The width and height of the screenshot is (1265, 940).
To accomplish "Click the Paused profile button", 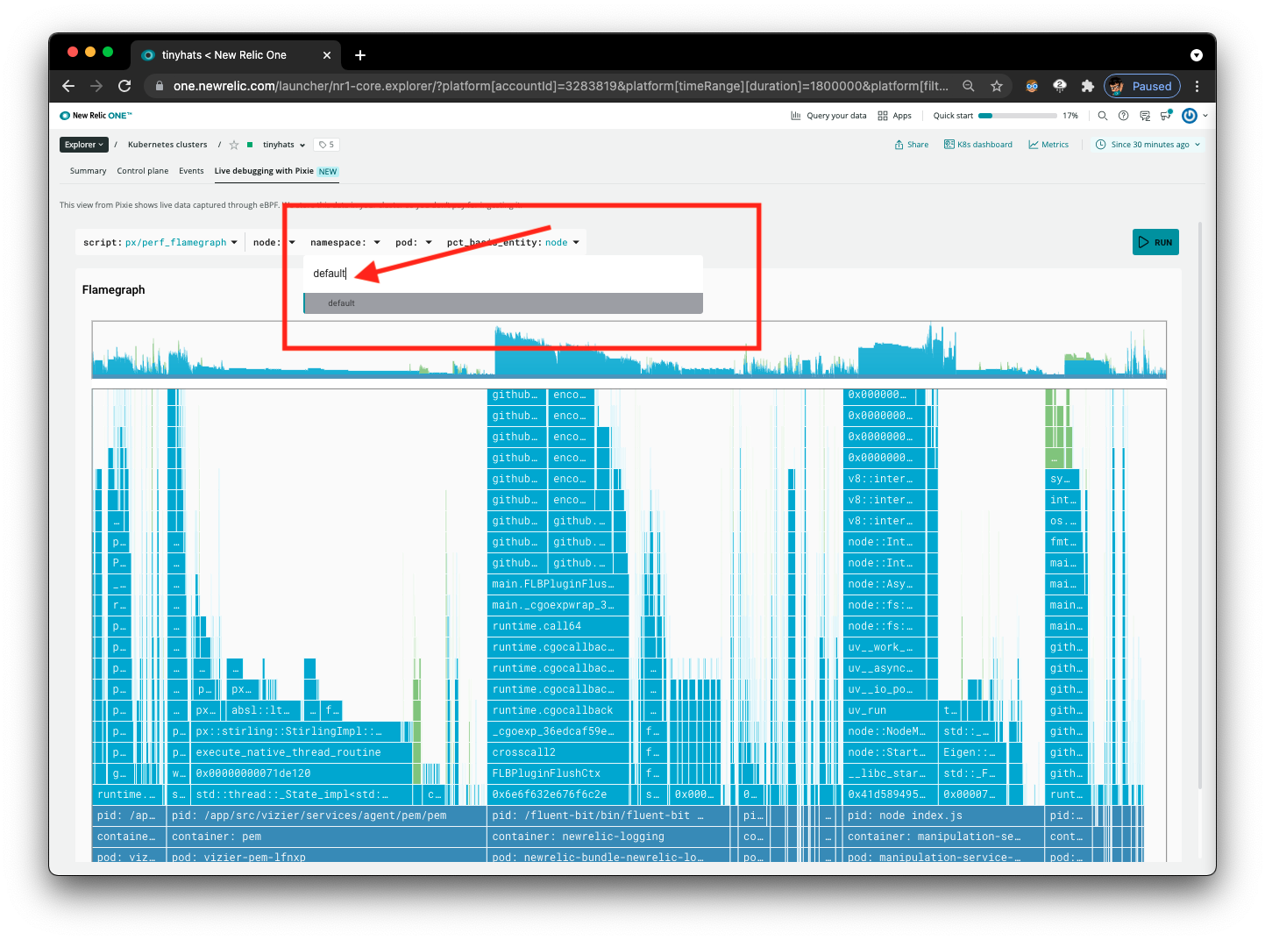I will point(1142,86).
